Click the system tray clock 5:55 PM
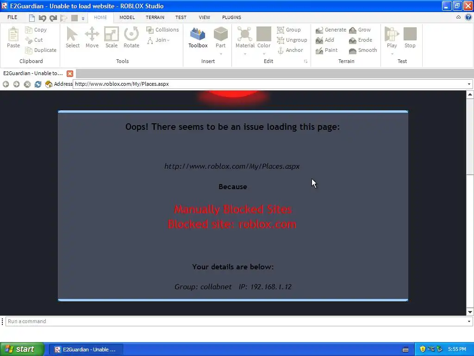Image resolution: width=474 pixels, height=356 pixels. (457, 350)
